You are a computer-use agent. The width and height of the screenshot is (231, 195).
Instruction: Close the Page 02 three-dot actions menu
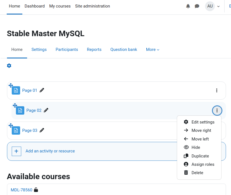(x=217, y=110)
